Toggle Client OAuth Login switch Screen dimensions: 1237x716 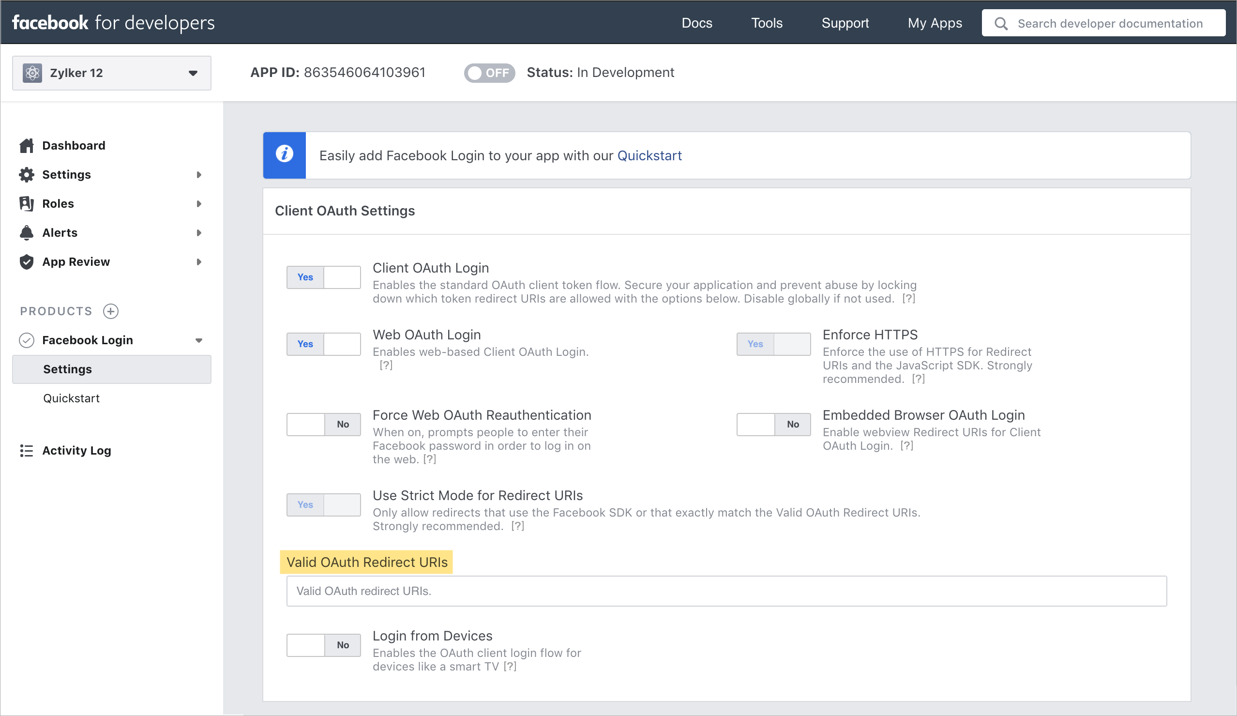(323, 277)
